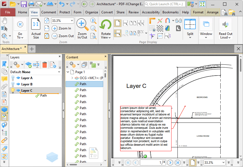Click the Window button in ribbon
The image size is (243, 167).
pos(206,28)
